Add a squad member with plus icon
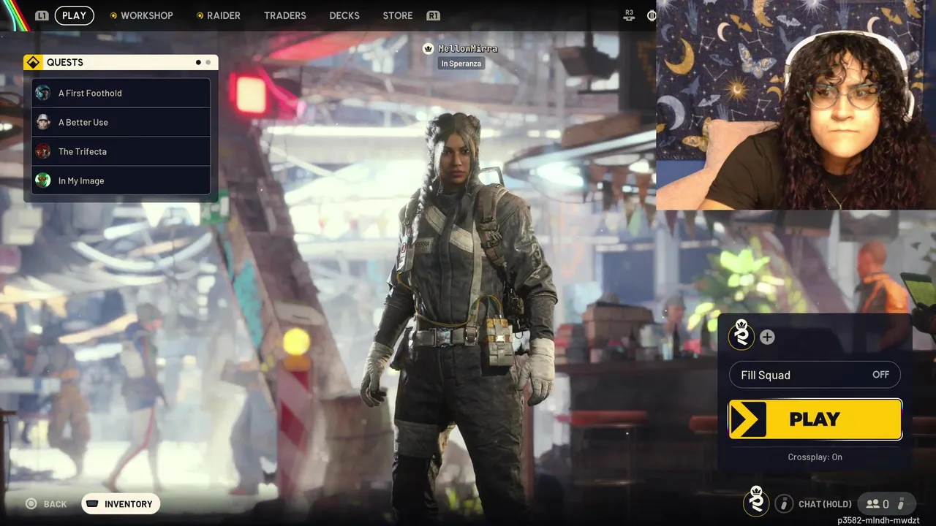This screenshot has height=526, width=936. pos(767,337)
